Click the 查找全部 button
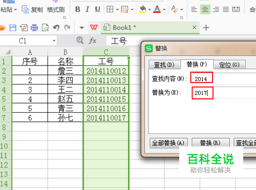This screenshot has height=190, width=256. (245, 143)
